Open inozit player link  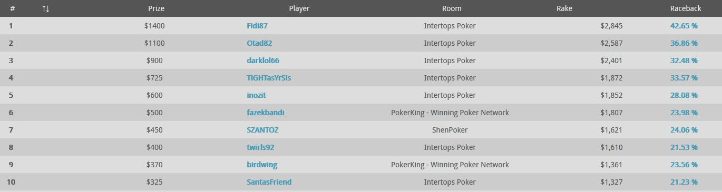[x=256, y=95]
